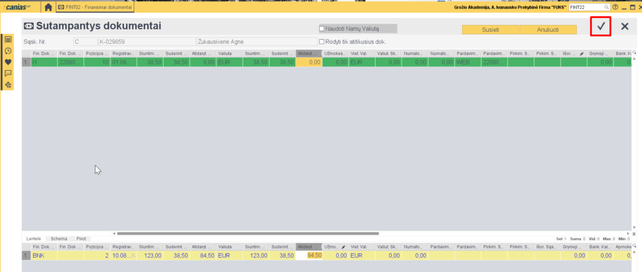The image size is (642, 272).
Task: Sort by the Valiuta column header in the top table
Action: 228,54
